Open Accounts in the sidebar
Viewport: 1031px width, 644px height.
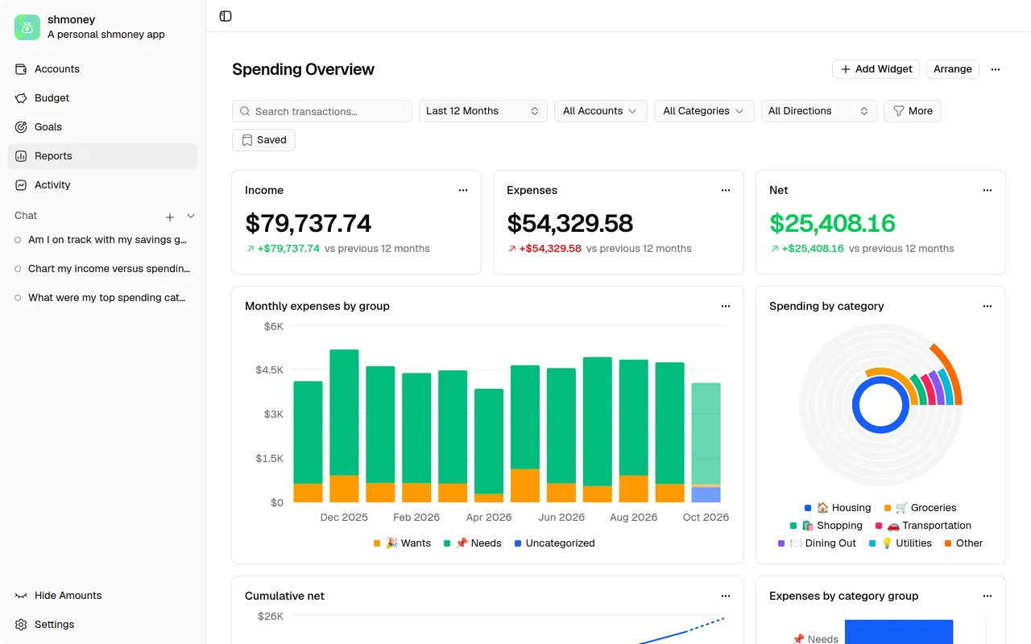click(x=102, y=69)
